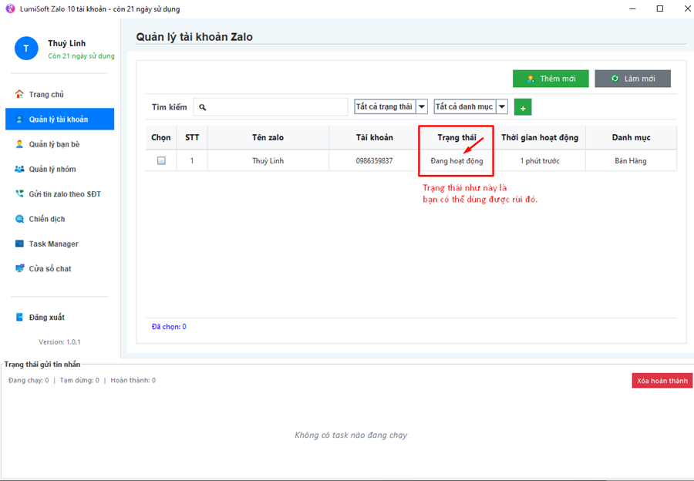
Task: Click the Xóa hoàn thành button
Action: 662,381
